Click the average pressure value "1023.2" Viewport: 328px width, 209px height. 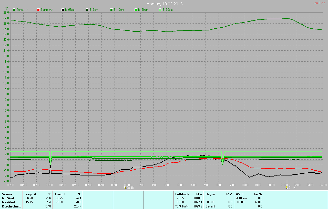(x=198, y=206)
